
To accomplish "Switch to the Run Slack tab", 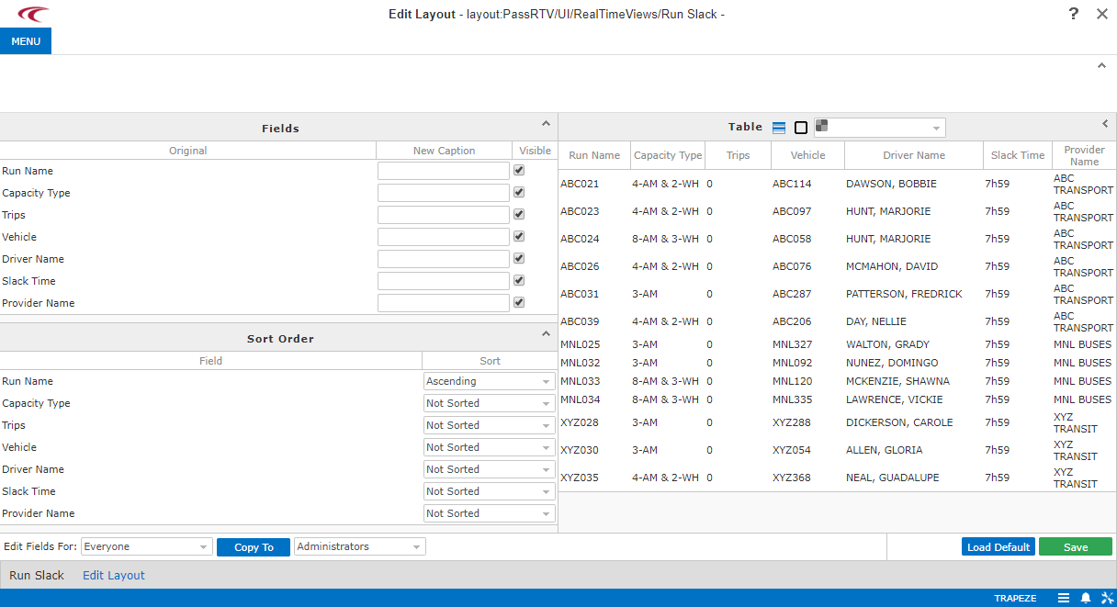I will pyautogui.click(x=37, y=574).
